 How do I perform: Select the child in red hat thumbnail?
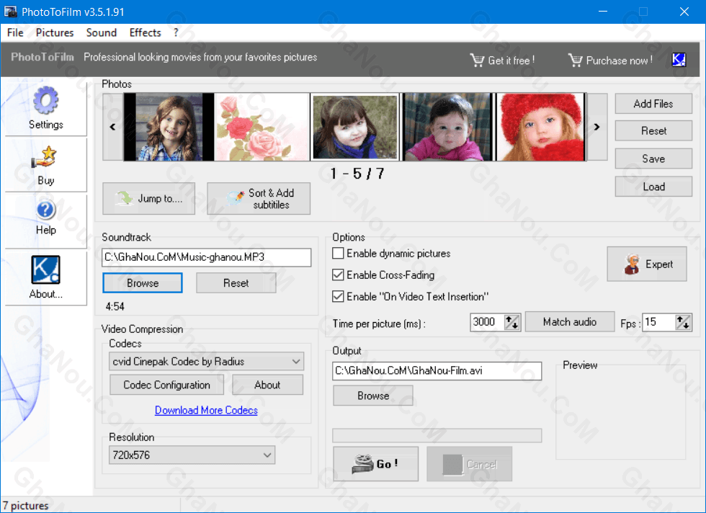[541, 127]
